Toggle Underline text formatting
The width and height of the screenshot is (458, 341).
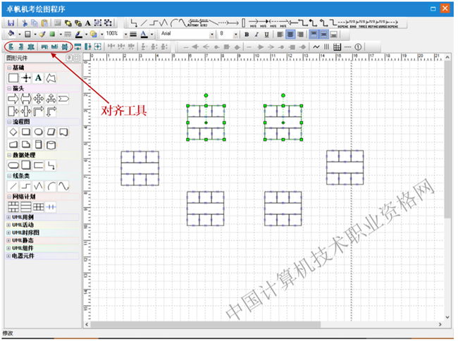(x=266, y=34)
